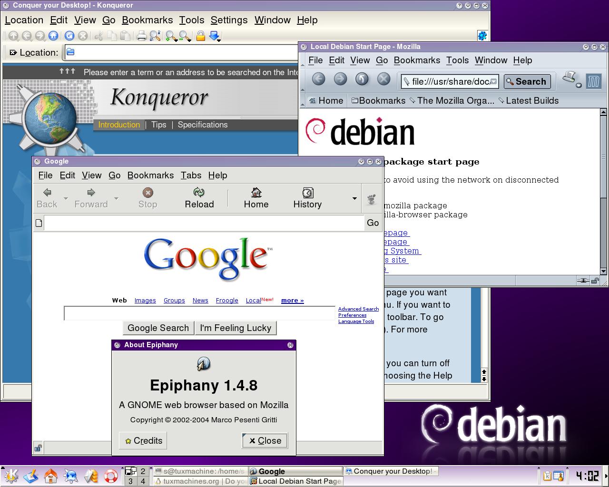This screenshot has height=487, width=609.
Task: Click Mozilla's Reload button
Action: (x=362, y=79)
